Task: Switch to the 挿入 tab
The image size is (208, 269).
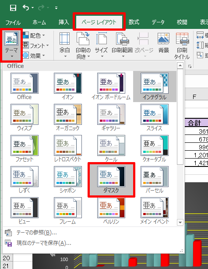Action: (x=64, y=22)
